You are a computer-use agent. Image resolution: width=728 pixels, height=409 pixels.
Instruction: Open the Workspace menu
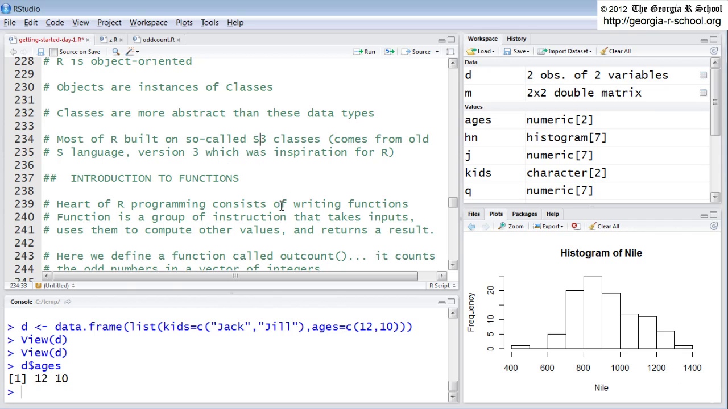tap(148, 23)
